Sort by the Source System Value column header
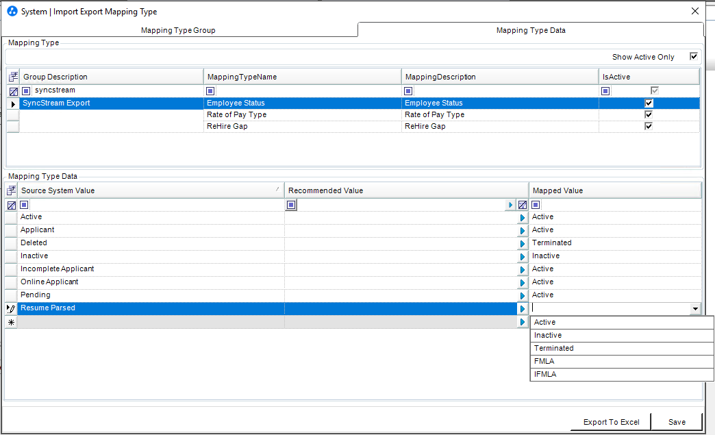 pos(151,190)
